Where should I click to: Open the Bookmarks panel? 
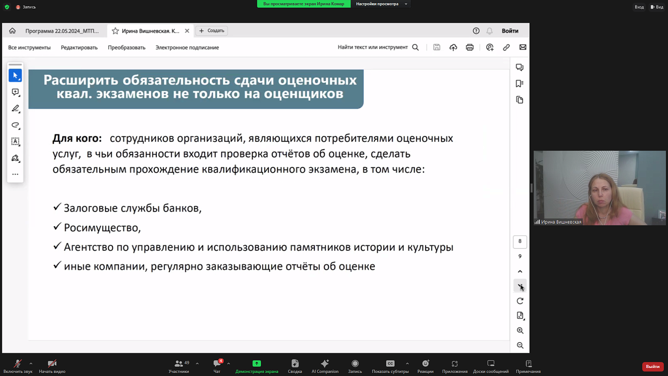(520, 84)
